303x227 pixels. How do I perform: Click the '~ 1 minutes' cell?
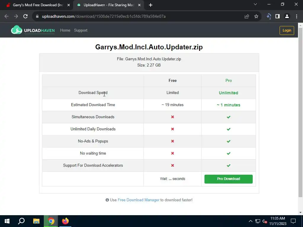point(228,105)
